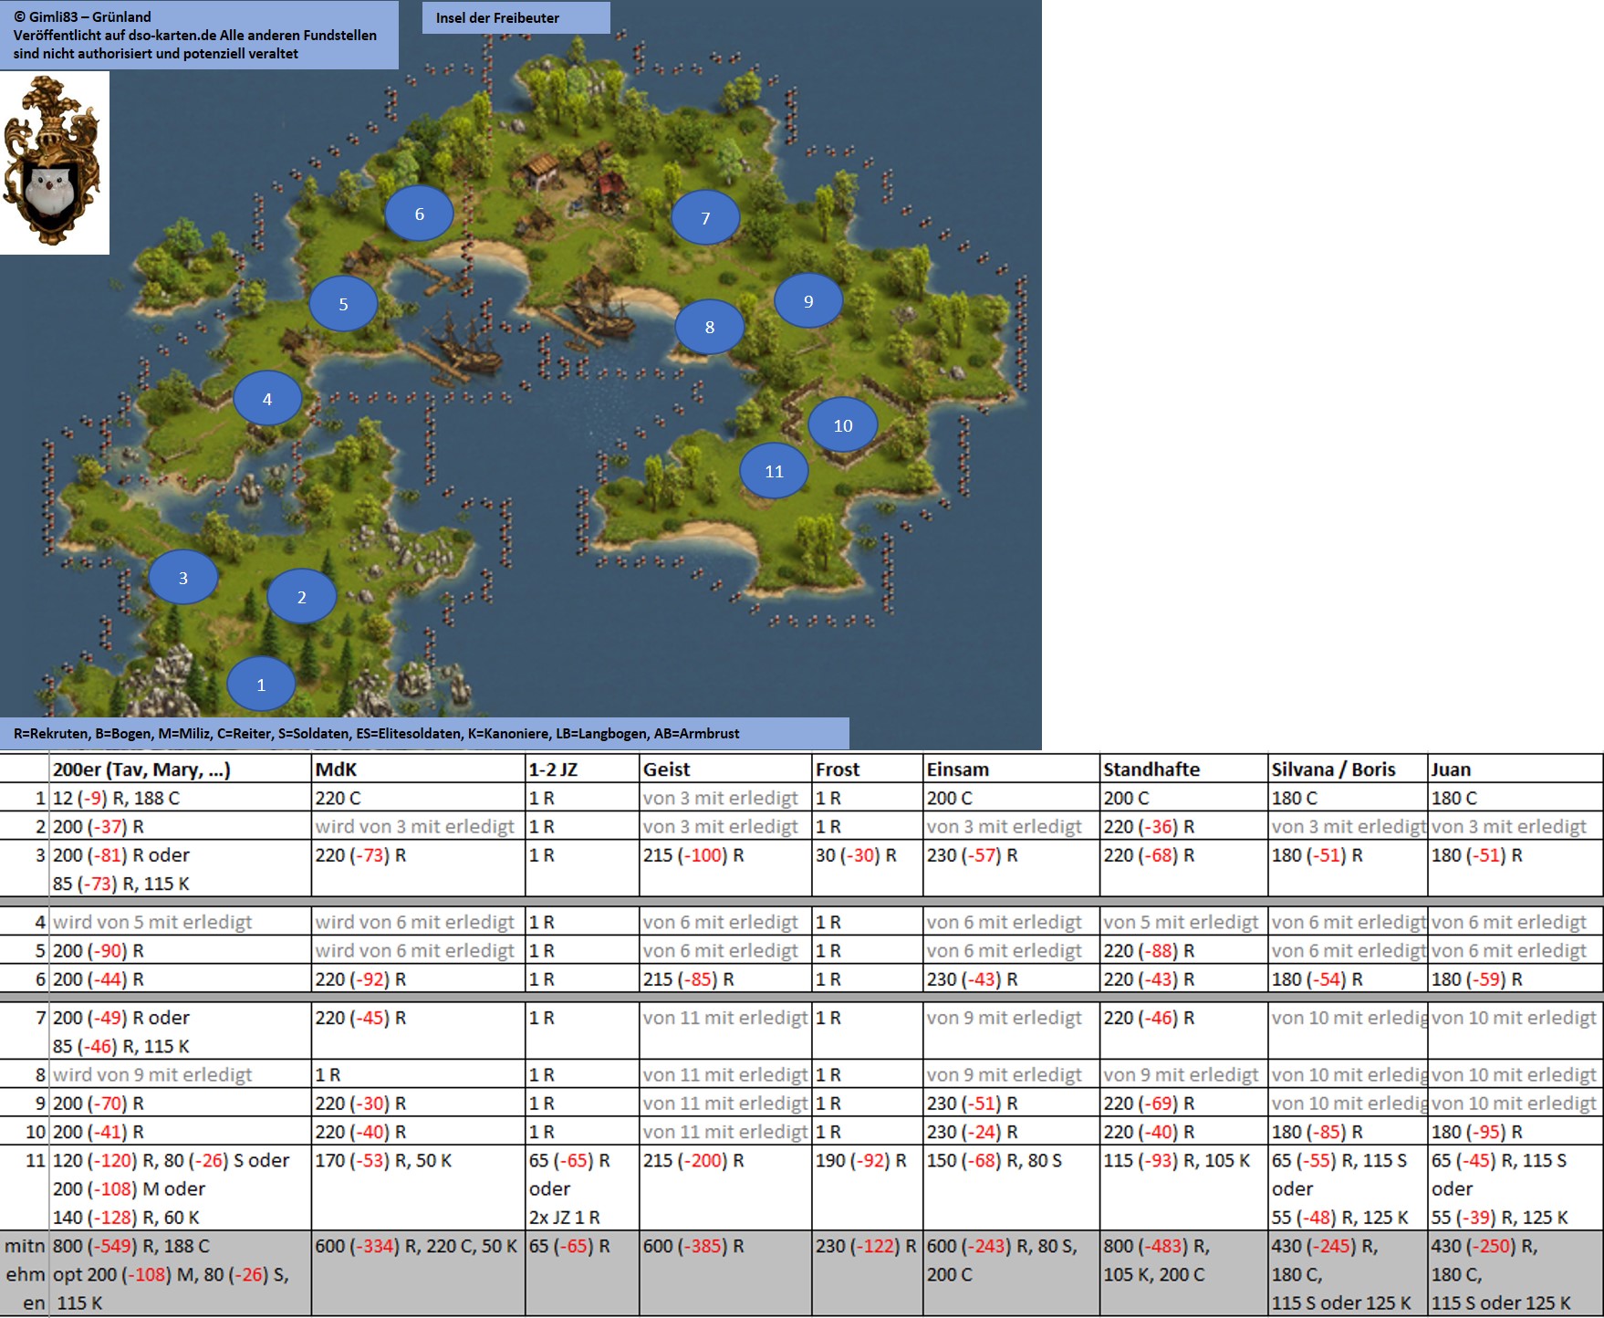Click the 'Juan' column header
The height and width of the screenshot is (1318, 1604).
coord(1451,769)
